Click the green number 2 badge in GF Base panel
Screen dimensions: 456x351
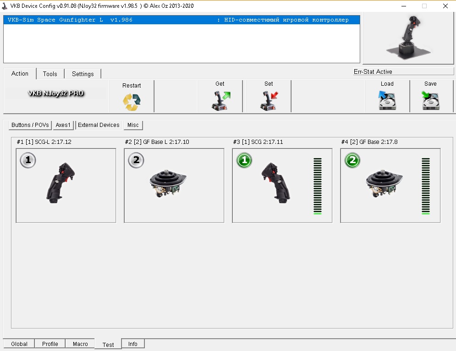352,160
